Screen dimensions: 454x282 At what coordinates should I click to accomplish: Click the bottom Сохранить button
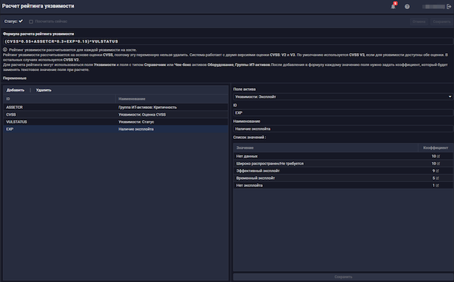click(x=342, y=276)
